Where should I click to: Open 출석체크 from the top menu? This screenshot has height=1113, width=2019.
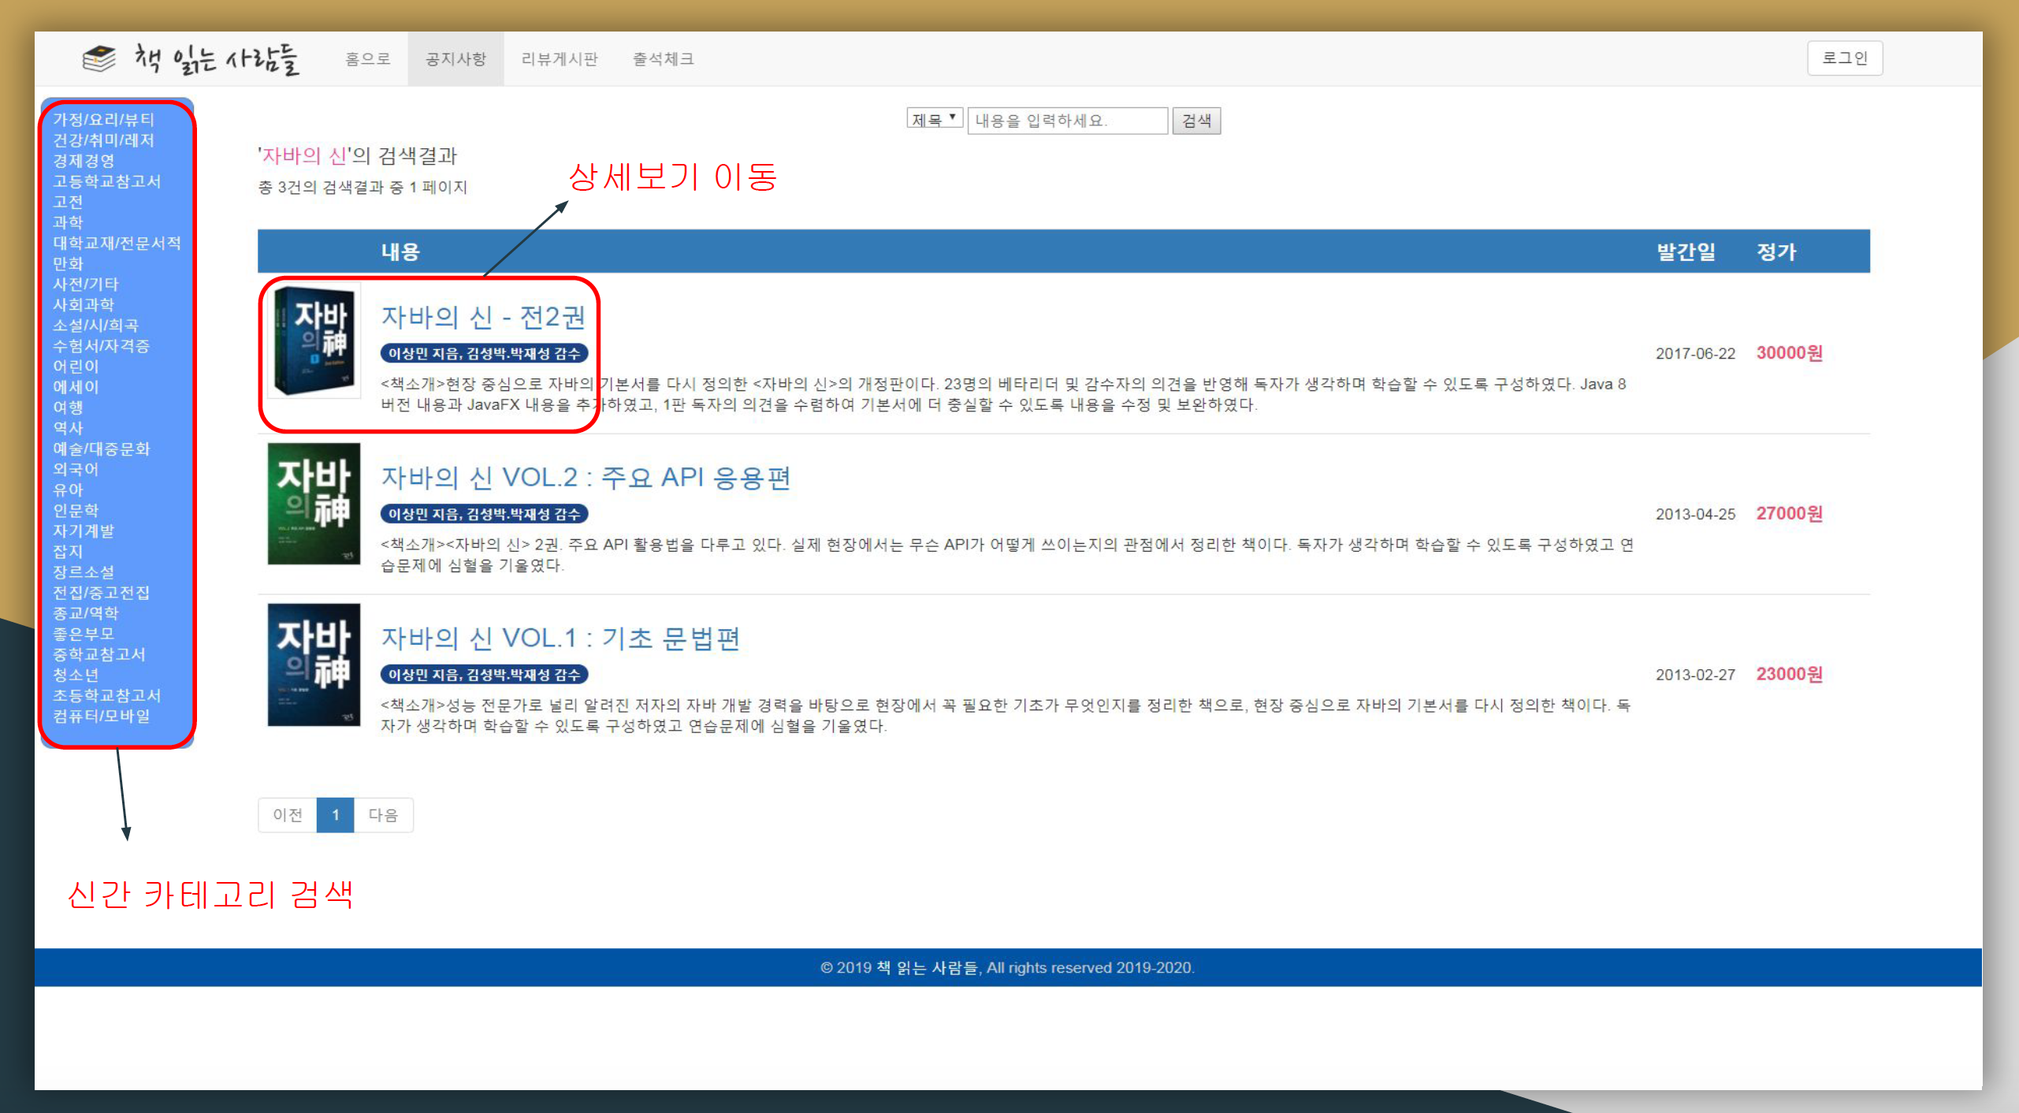(x=663, y=59)
